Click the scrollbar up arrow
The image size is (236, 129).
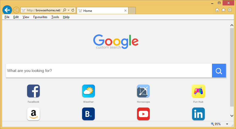coord(232,25)
